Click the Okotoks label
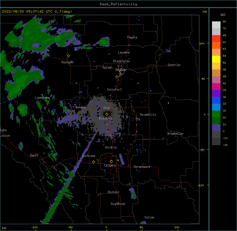Viewport: 237px width, 231px height. point(113,192)
